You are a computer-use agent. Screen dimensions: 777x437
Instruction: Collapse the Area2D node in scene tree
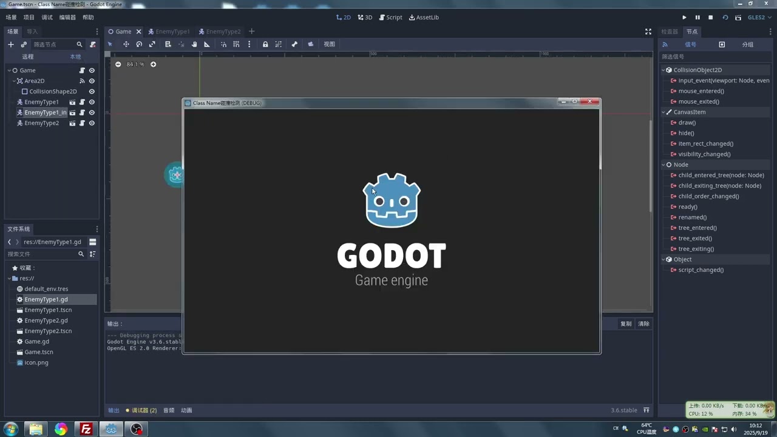click(x=14, y=81)
